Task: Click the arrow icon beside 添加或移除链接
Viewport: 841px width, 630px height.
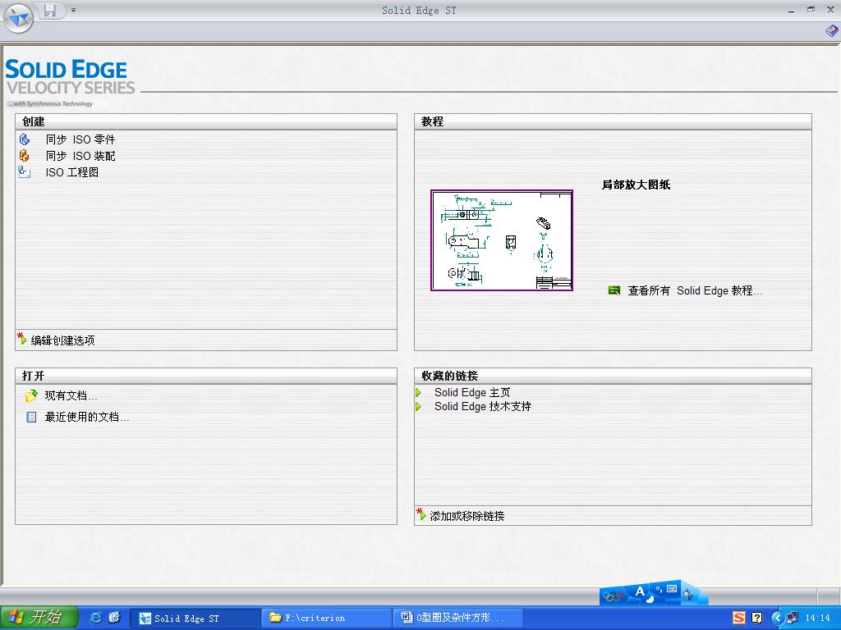Action: coord(421,515)
